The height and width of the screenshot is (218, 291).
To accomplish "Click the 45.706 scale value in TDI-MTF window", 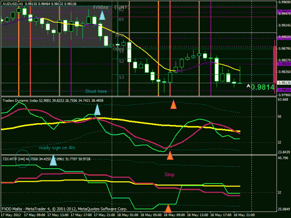I will point(283,158).
